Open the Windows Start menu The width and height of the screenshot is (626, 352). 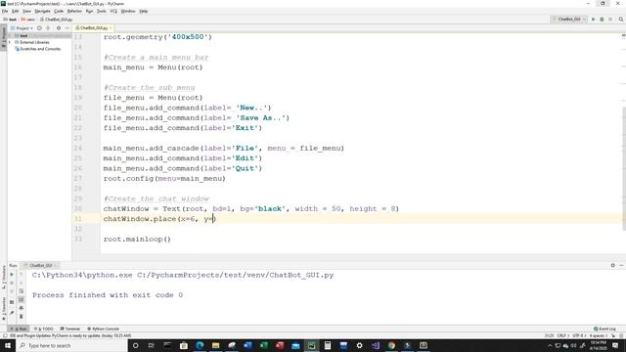(7, 345)
